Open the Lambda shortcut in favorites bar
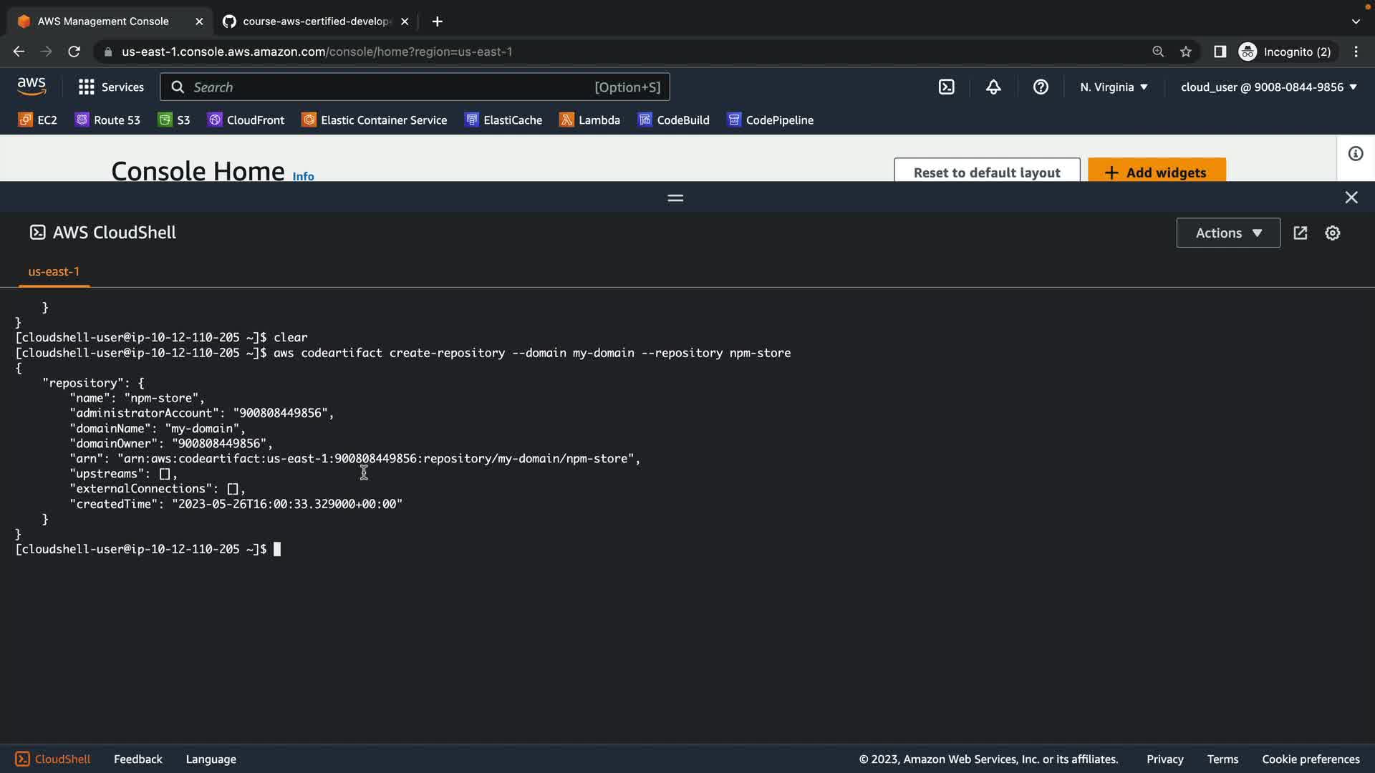1375x773 pixels. coord(589,120)
